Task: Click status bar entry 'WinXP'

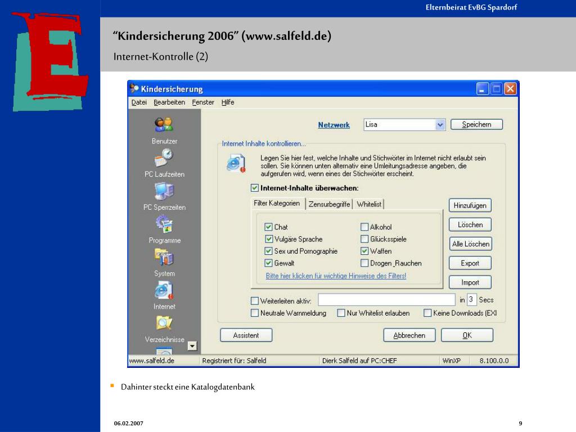Action: point(452,361)
